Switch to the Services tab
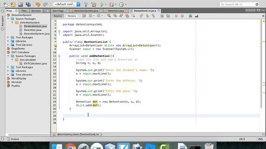 tap(36, 11)
